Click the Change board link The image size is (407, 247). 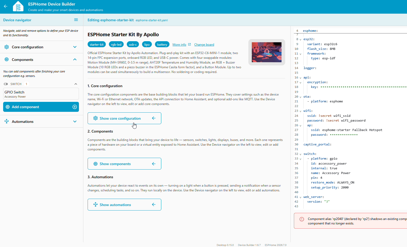(204, 45)
